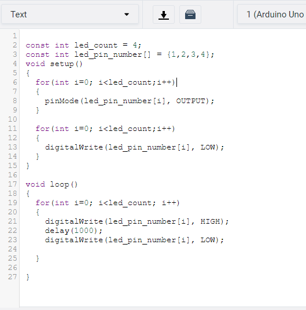
Task: Click line number 16 in the gutter
Action: click(x=13, y=175)
